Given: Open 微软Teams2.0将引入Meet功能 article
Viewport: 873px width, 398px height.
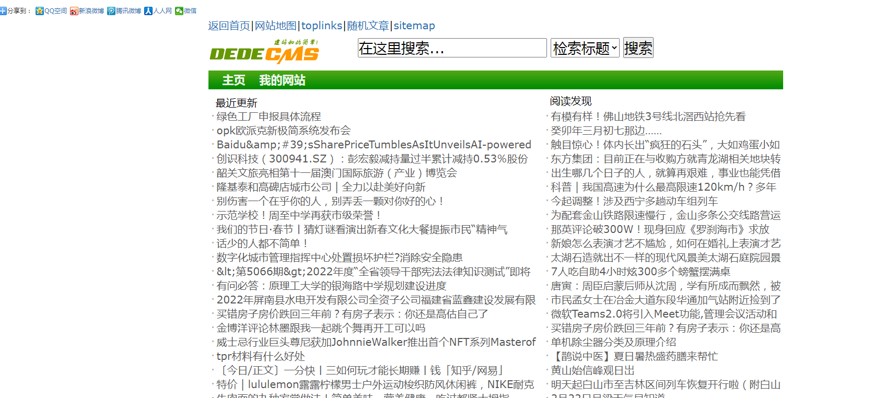Looking at the screenshot, I should 664,314.
